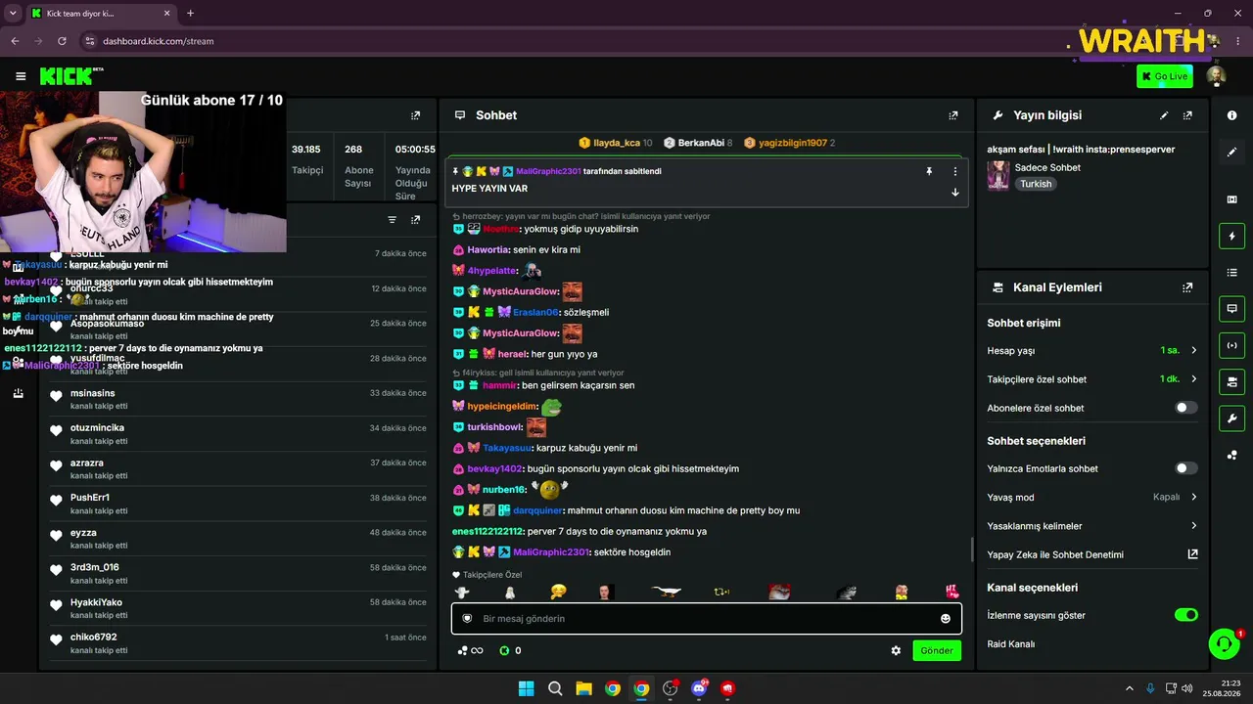Click username Takayasuu in main chat list
Screen dimensions: 1253x704
[507, 448]
